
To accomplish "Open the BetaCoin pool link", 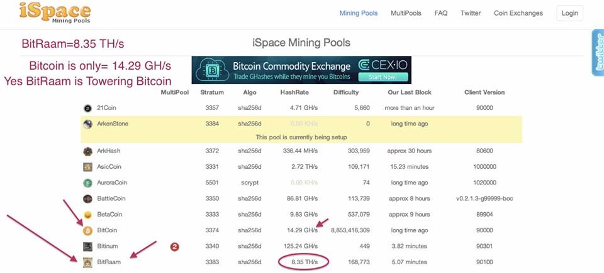I will coord(109,215).
